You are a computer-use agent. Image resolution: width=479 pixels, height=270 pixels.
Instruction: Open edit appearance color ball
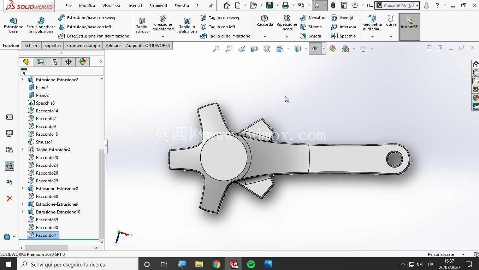click(333, 49)
